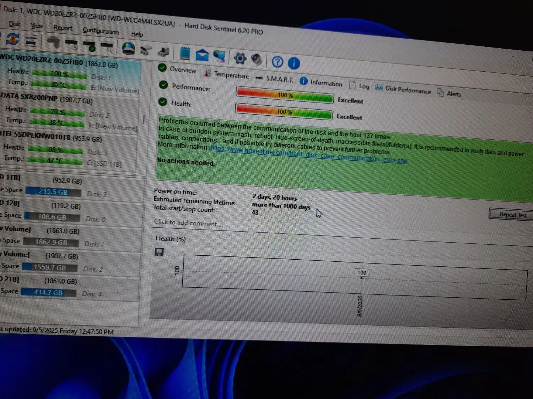Select the ADATA SX8200PNP disk entry
Viewport: 533px width, 399px height.
coord(69,112)
